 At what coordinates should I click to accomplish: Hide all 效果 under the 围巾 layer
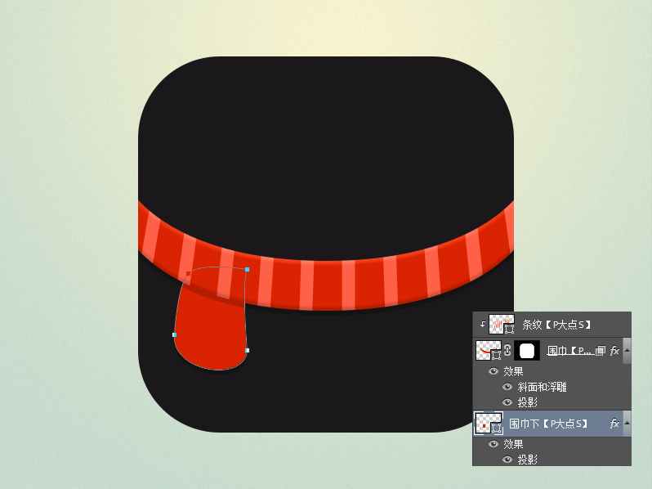(493, 371)
